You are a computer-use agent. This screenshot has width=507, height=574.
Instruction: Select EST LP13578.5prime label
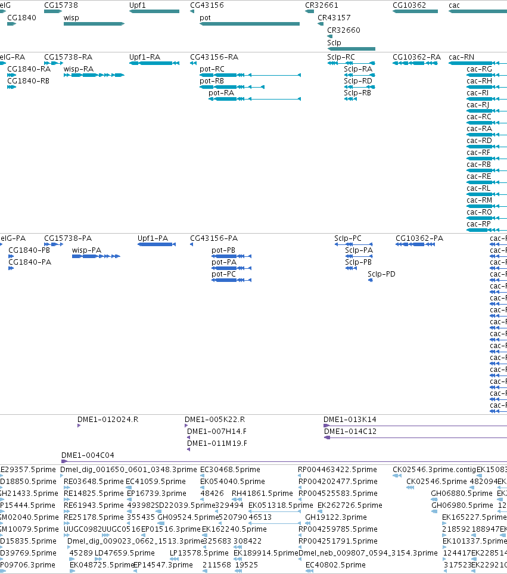[199, 553]
